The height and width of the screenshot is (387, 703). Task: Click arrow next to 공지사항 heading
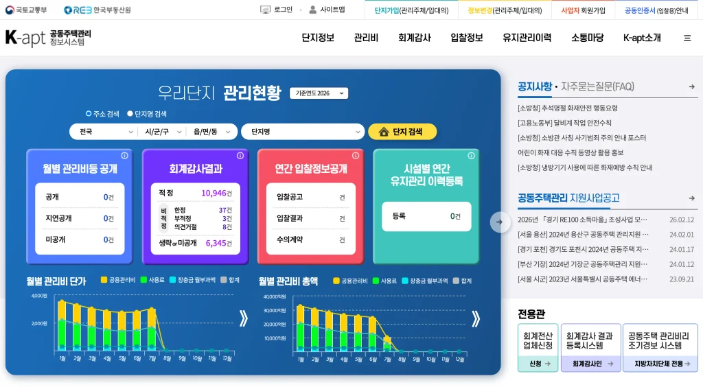pyautogui.click(x=692, y=87)
